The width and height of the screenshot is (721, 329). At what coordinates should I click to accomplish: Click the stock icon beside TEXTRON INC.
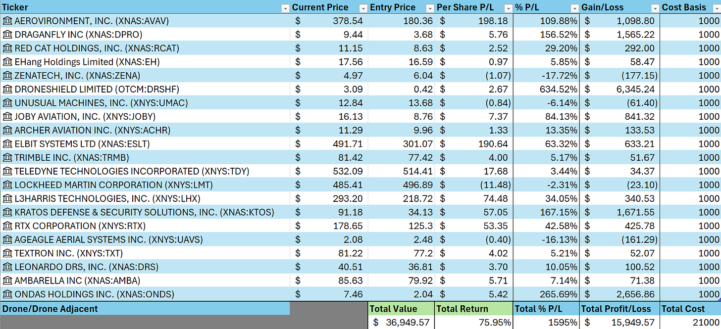pos(7,253)
